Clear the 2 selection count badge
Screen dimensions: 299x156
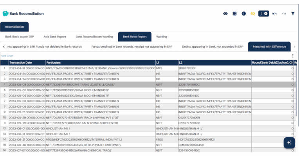pos(266,14)
